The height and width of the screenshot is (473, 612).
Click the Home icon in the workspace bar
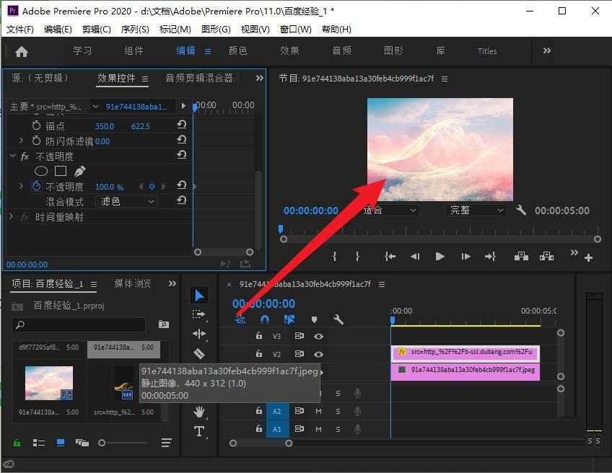pos(22,51)
